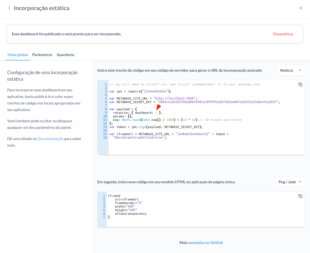Viewport: 310px width, 253px height.
Task: Click the width="800" line in iframe code
Action: click(x=125, y=207)
